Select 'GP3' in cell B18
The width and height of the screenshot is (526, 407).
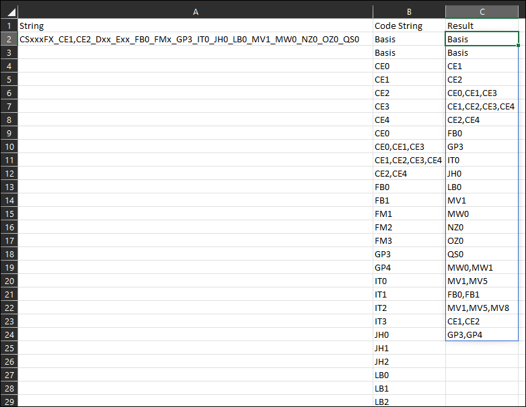pos(409,255)
